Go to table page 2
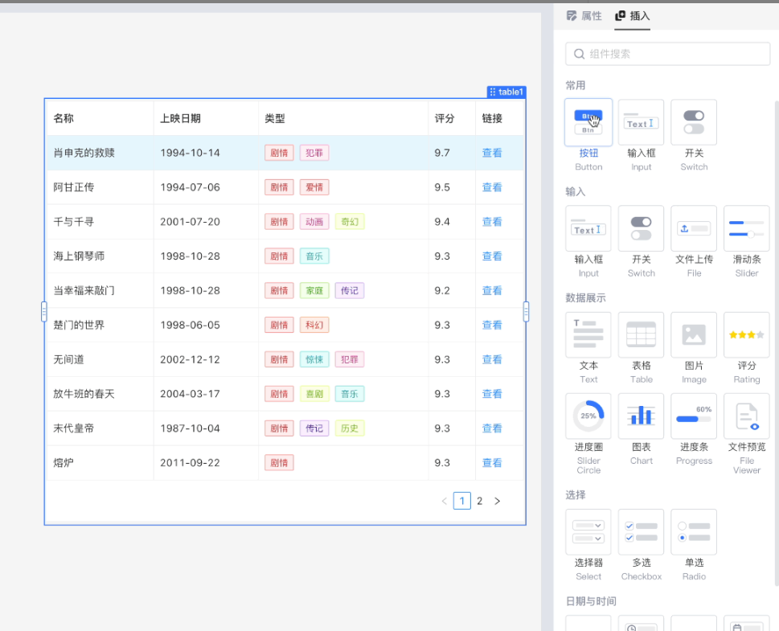Image resolution: width=779 pixels, height=631 pixels. click(x=480, y=501)
